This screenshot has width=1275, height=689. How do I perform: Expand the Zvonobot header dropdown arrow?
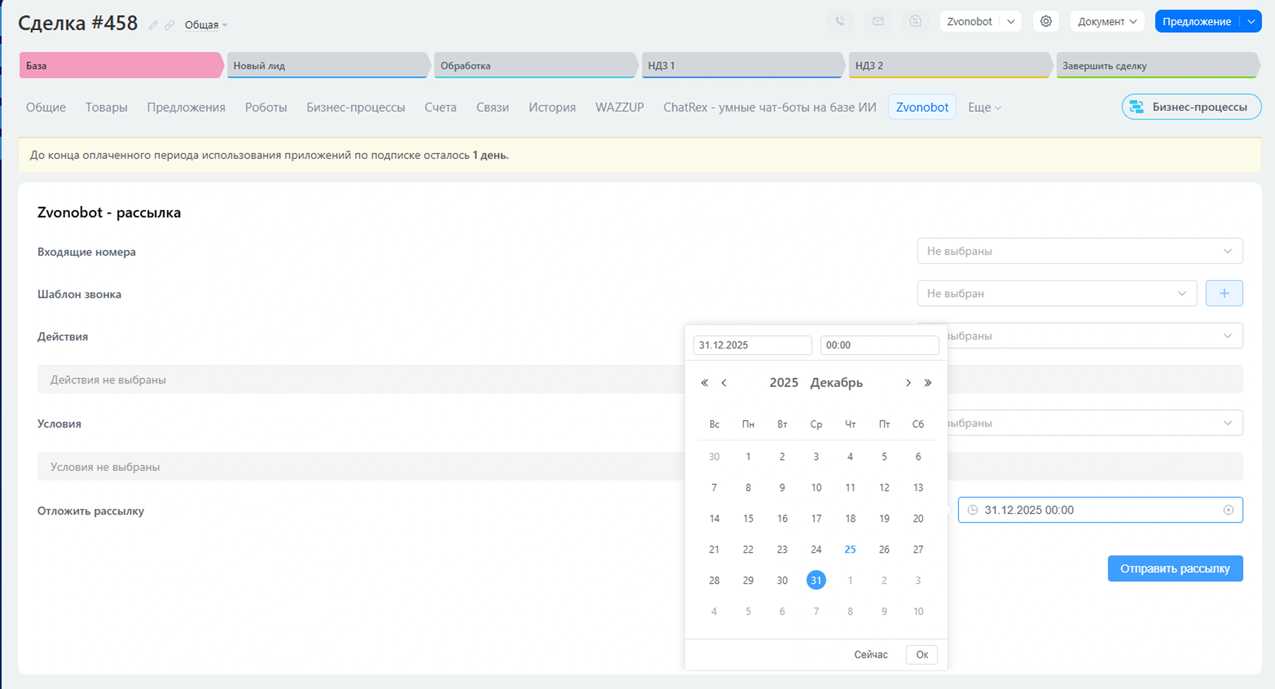click(x=1011, y=21)
